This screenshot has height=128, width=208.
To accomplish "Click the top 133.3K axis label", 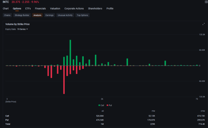I will (202, 34).
